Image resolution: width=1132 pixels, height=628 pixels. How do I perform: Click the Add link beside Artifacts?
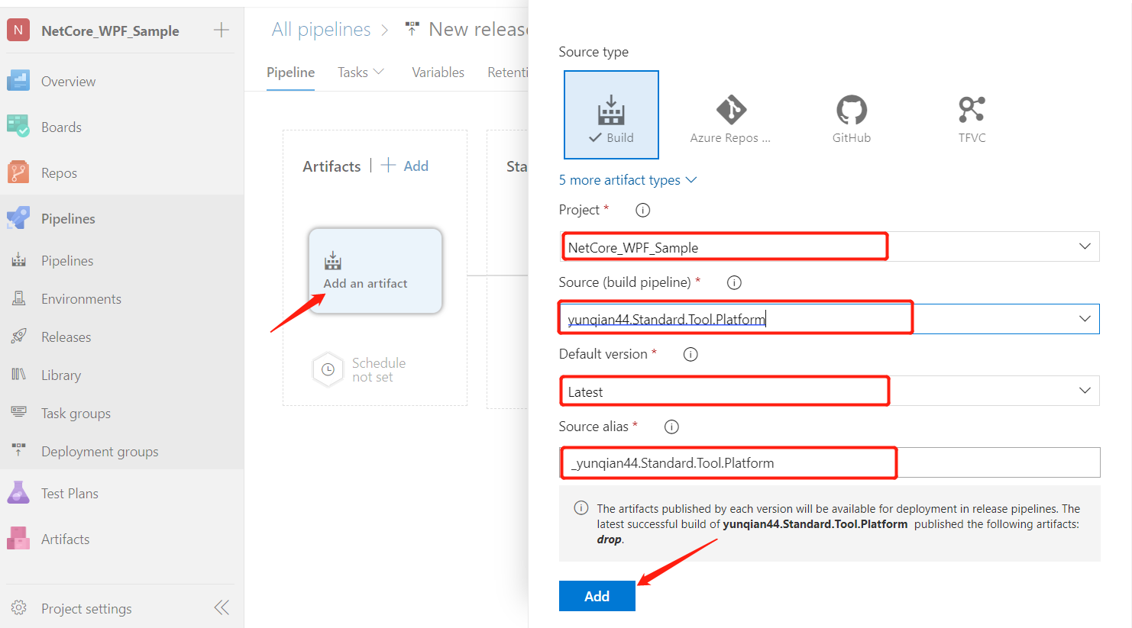pyautogui.click(x=405, y=166)
